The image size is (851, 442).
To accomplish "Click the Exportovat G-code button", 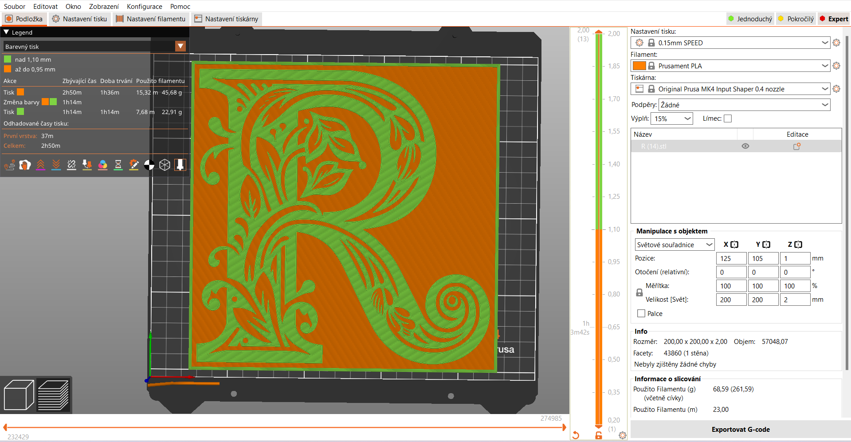I will tap(740, 429).
